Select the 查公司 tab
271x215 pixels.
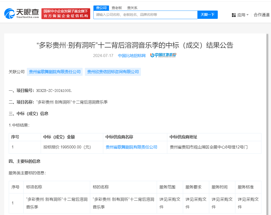coord(101,8)
